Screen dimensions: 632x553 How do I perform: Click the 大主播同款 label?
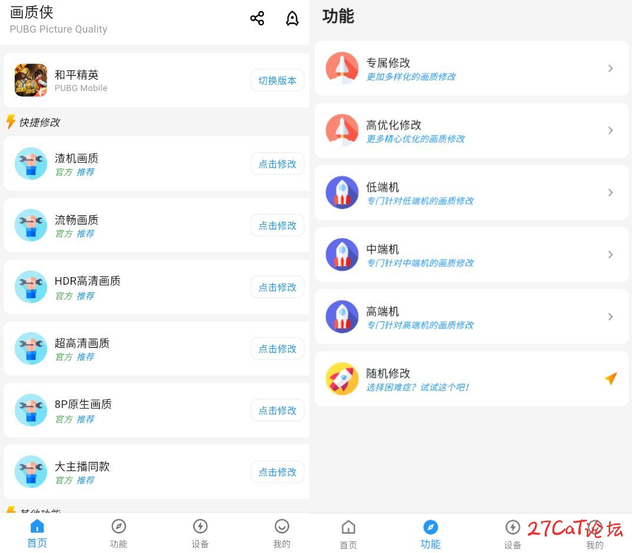[82, 467]
